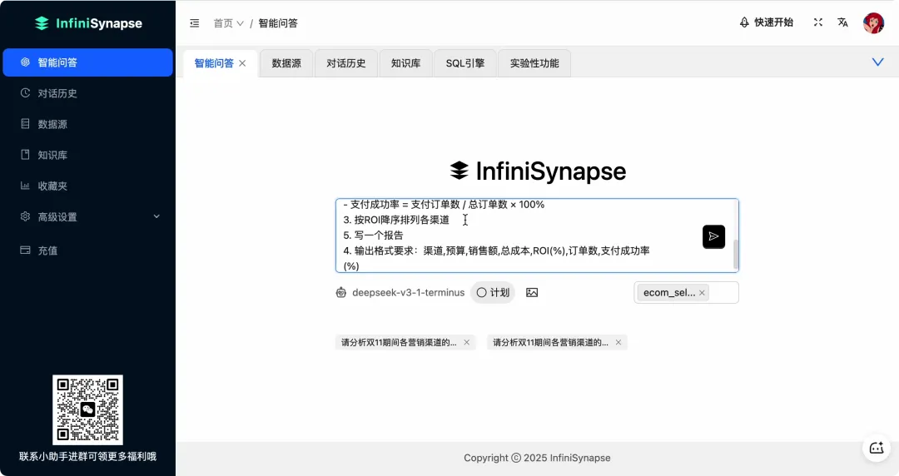
Task: Click the image upload icon
Action: [532, 292]
